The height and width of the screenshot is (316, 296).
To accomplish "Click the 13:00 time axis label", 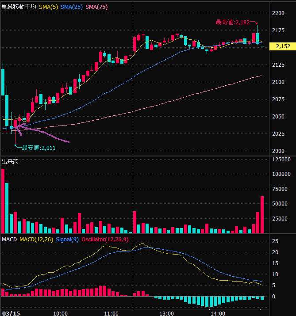I will tap(166, 314).
